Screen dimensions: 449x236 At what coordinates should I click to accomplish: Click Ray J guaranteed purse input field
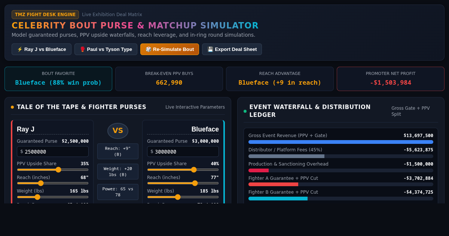pyautogui.click(x=53, y=152)
